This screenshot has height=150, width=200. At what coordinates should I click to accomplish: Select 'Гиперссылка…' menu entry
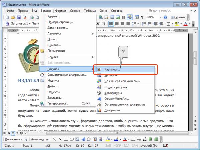[67, 103]
